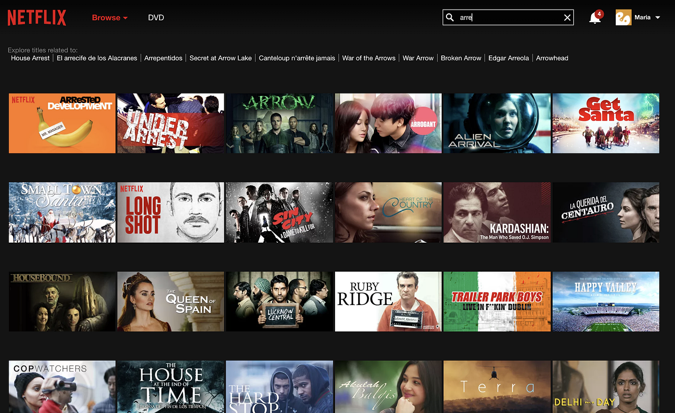Open the Browse dropdown menu
675x413 pixels.
tap(109, 17)
